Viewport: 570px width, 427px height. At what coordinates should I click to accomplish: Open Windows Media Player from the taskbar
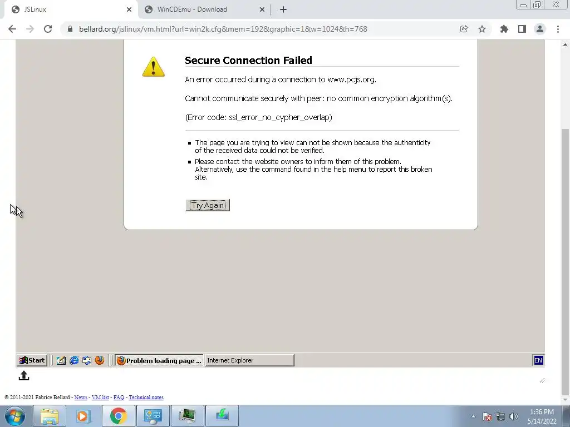[x=83, y=416]
